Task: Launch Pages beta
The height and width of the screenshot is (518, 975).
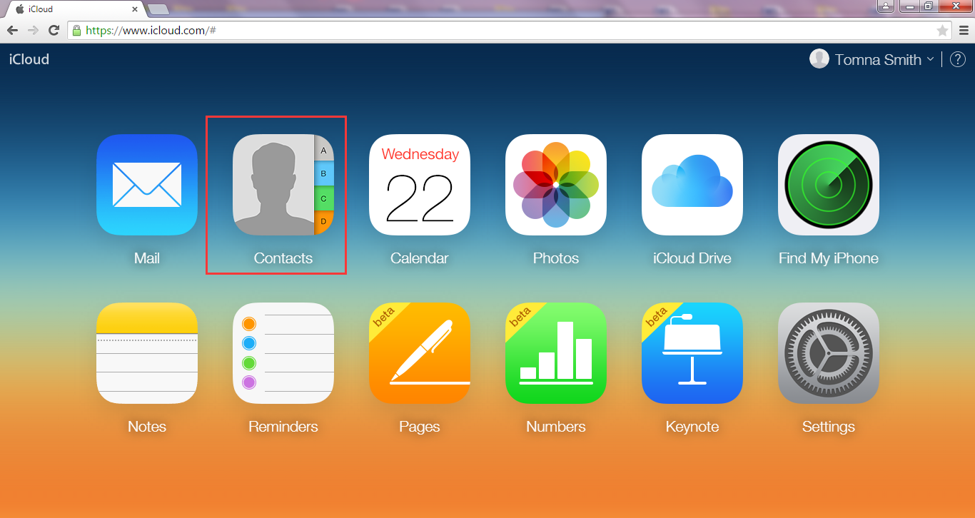Action: coord(419,353)
